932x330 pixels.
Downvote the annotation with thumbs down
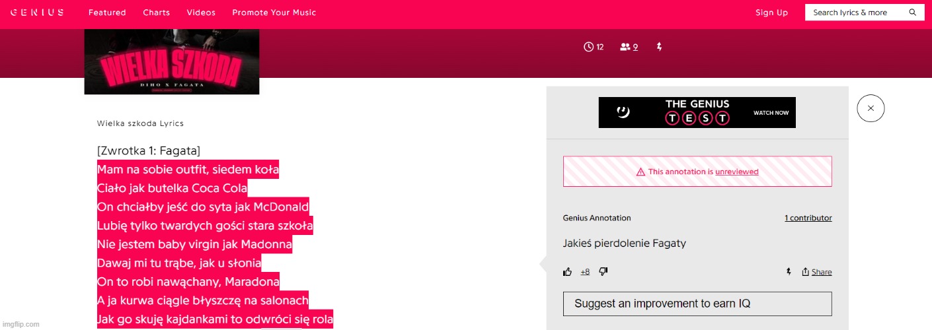pyautogui.click(x=603, y=272)
